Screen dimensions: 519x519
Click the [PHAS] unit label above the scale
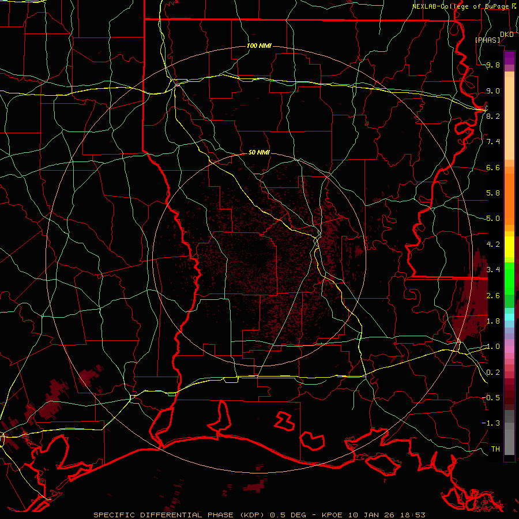(x=487, y=40)
